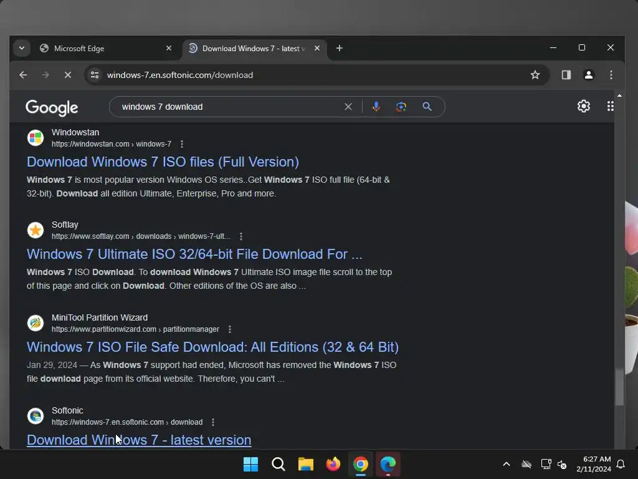This screenshot has width=638, height=479.
Task: Open MiniTool result options menu
Action: tap(230, 329)
